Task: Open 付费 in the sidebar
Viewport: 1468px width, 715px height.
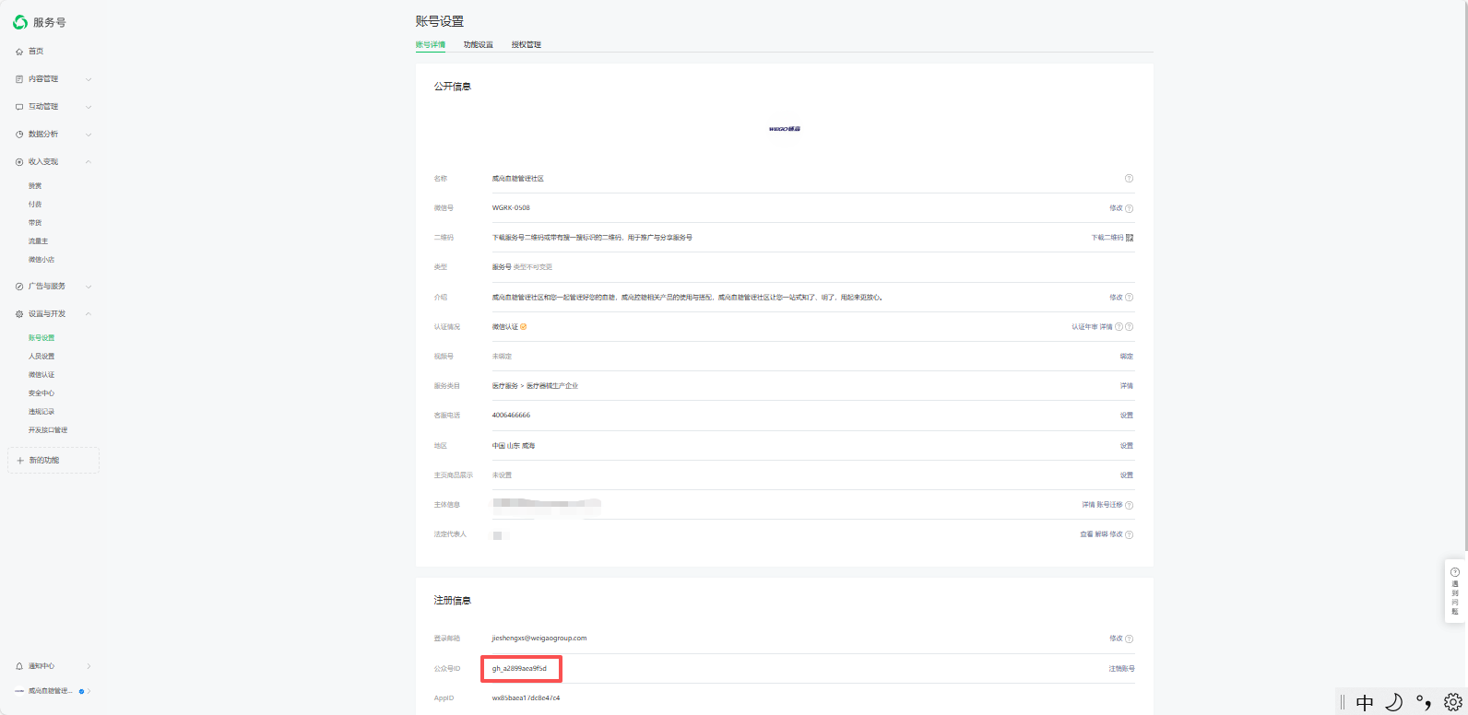Action: pos(35,205)
